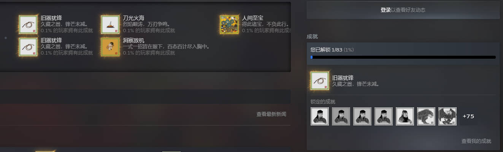Click the 登录 link
Image resolution: width=503 pixels, height=152 pixels.
point(386,10)
